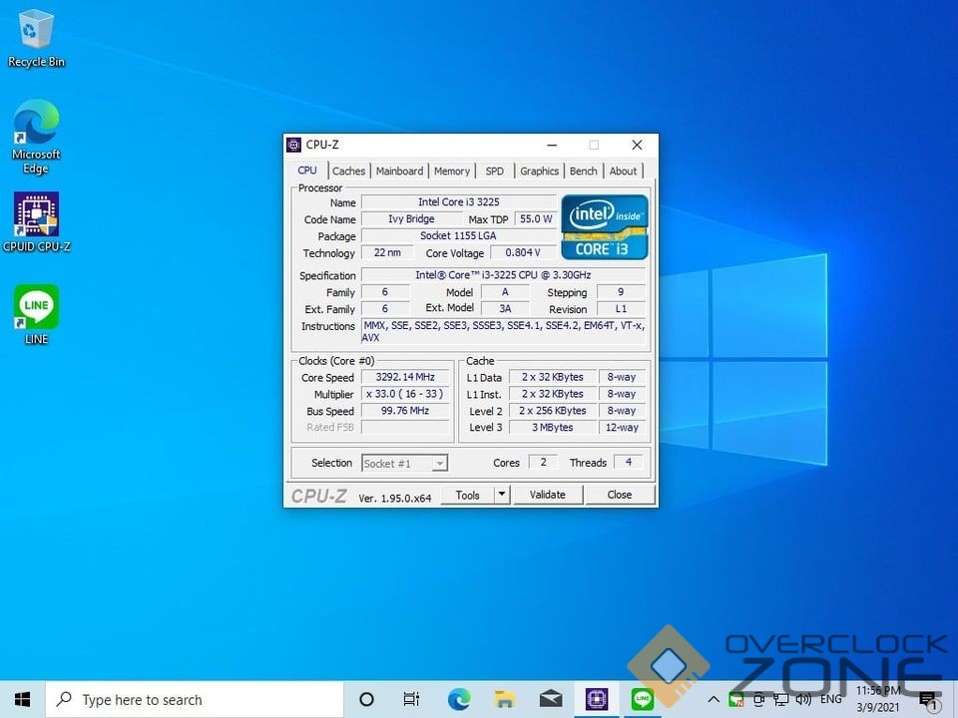Switch to the Mainboard tab

click(399, 171)
